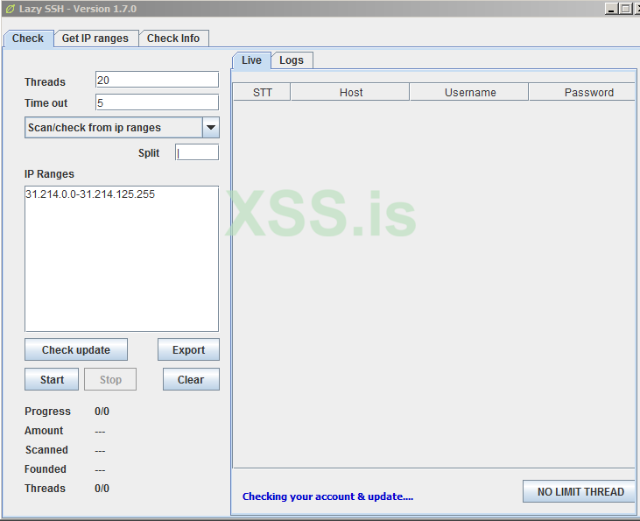
Task: Click the Progress 0/0 value
Action: 102,412
